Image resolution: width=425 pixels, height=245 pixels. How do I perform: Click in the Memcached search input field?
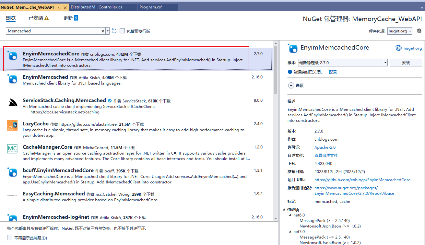(x=53, y=31)
